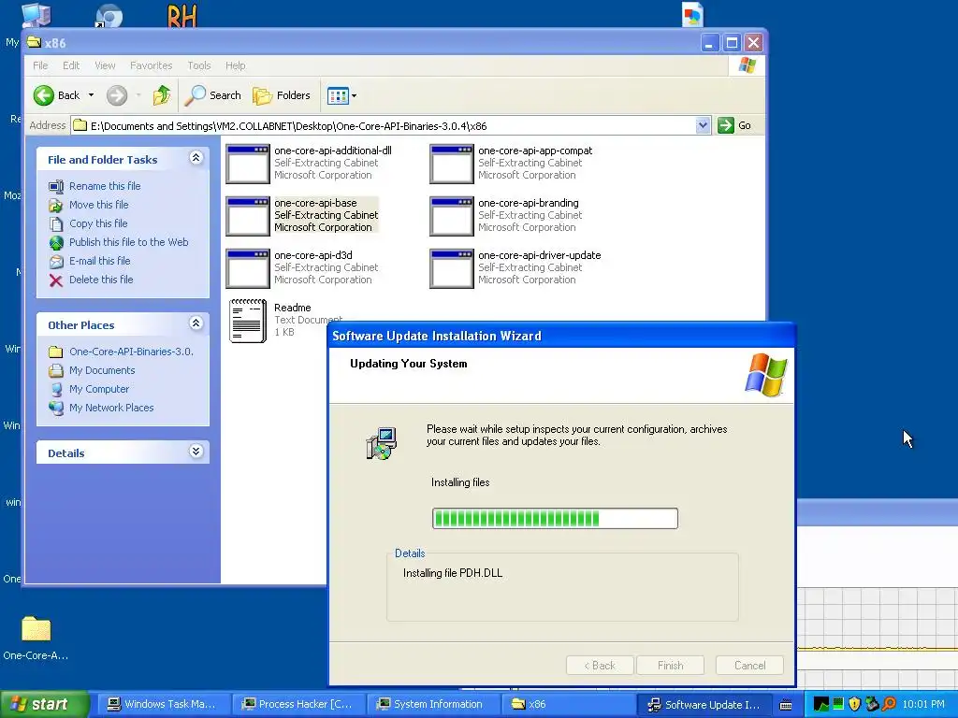Click the Go button next to address

tap(734, 126)
